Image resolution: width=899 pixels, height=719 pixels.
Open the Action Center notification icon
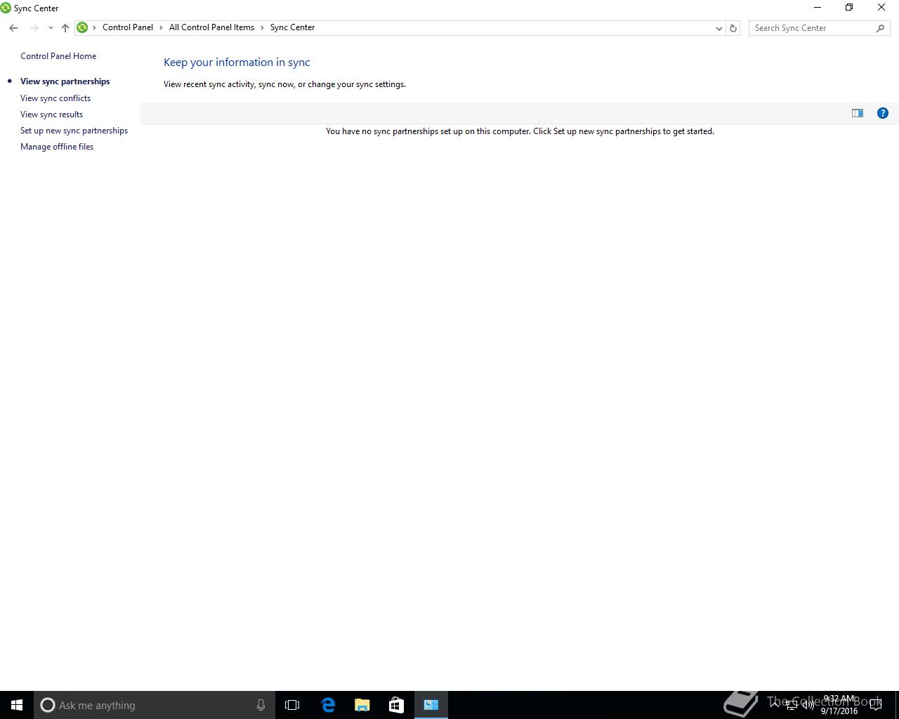coord(876,705)
